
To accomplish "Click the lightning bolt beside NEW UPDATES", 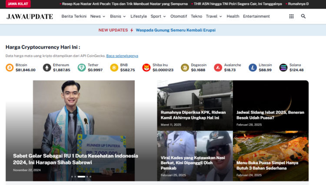I will [132, 30].
